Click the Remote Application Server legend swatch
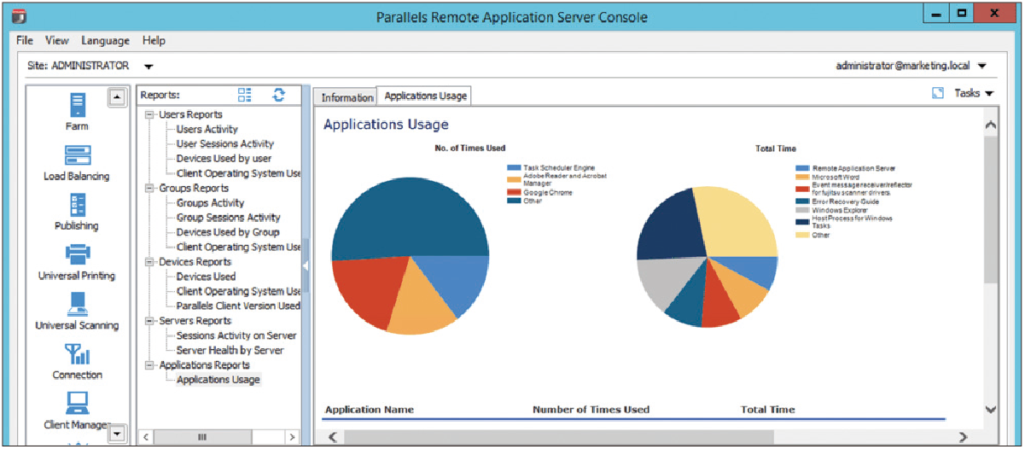This screenshot has height=449, width=1025. [802, 169]
